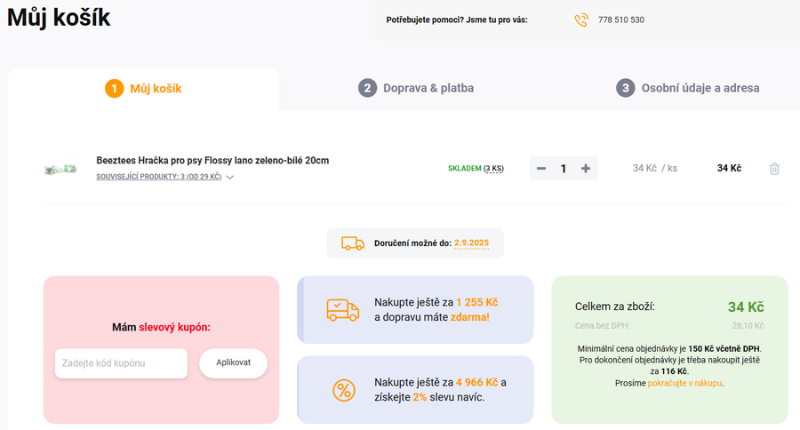The width and height of the screenshot is (800, 430).
Task: Click the phone icon beside the help number
Action: tap(581, 20)
